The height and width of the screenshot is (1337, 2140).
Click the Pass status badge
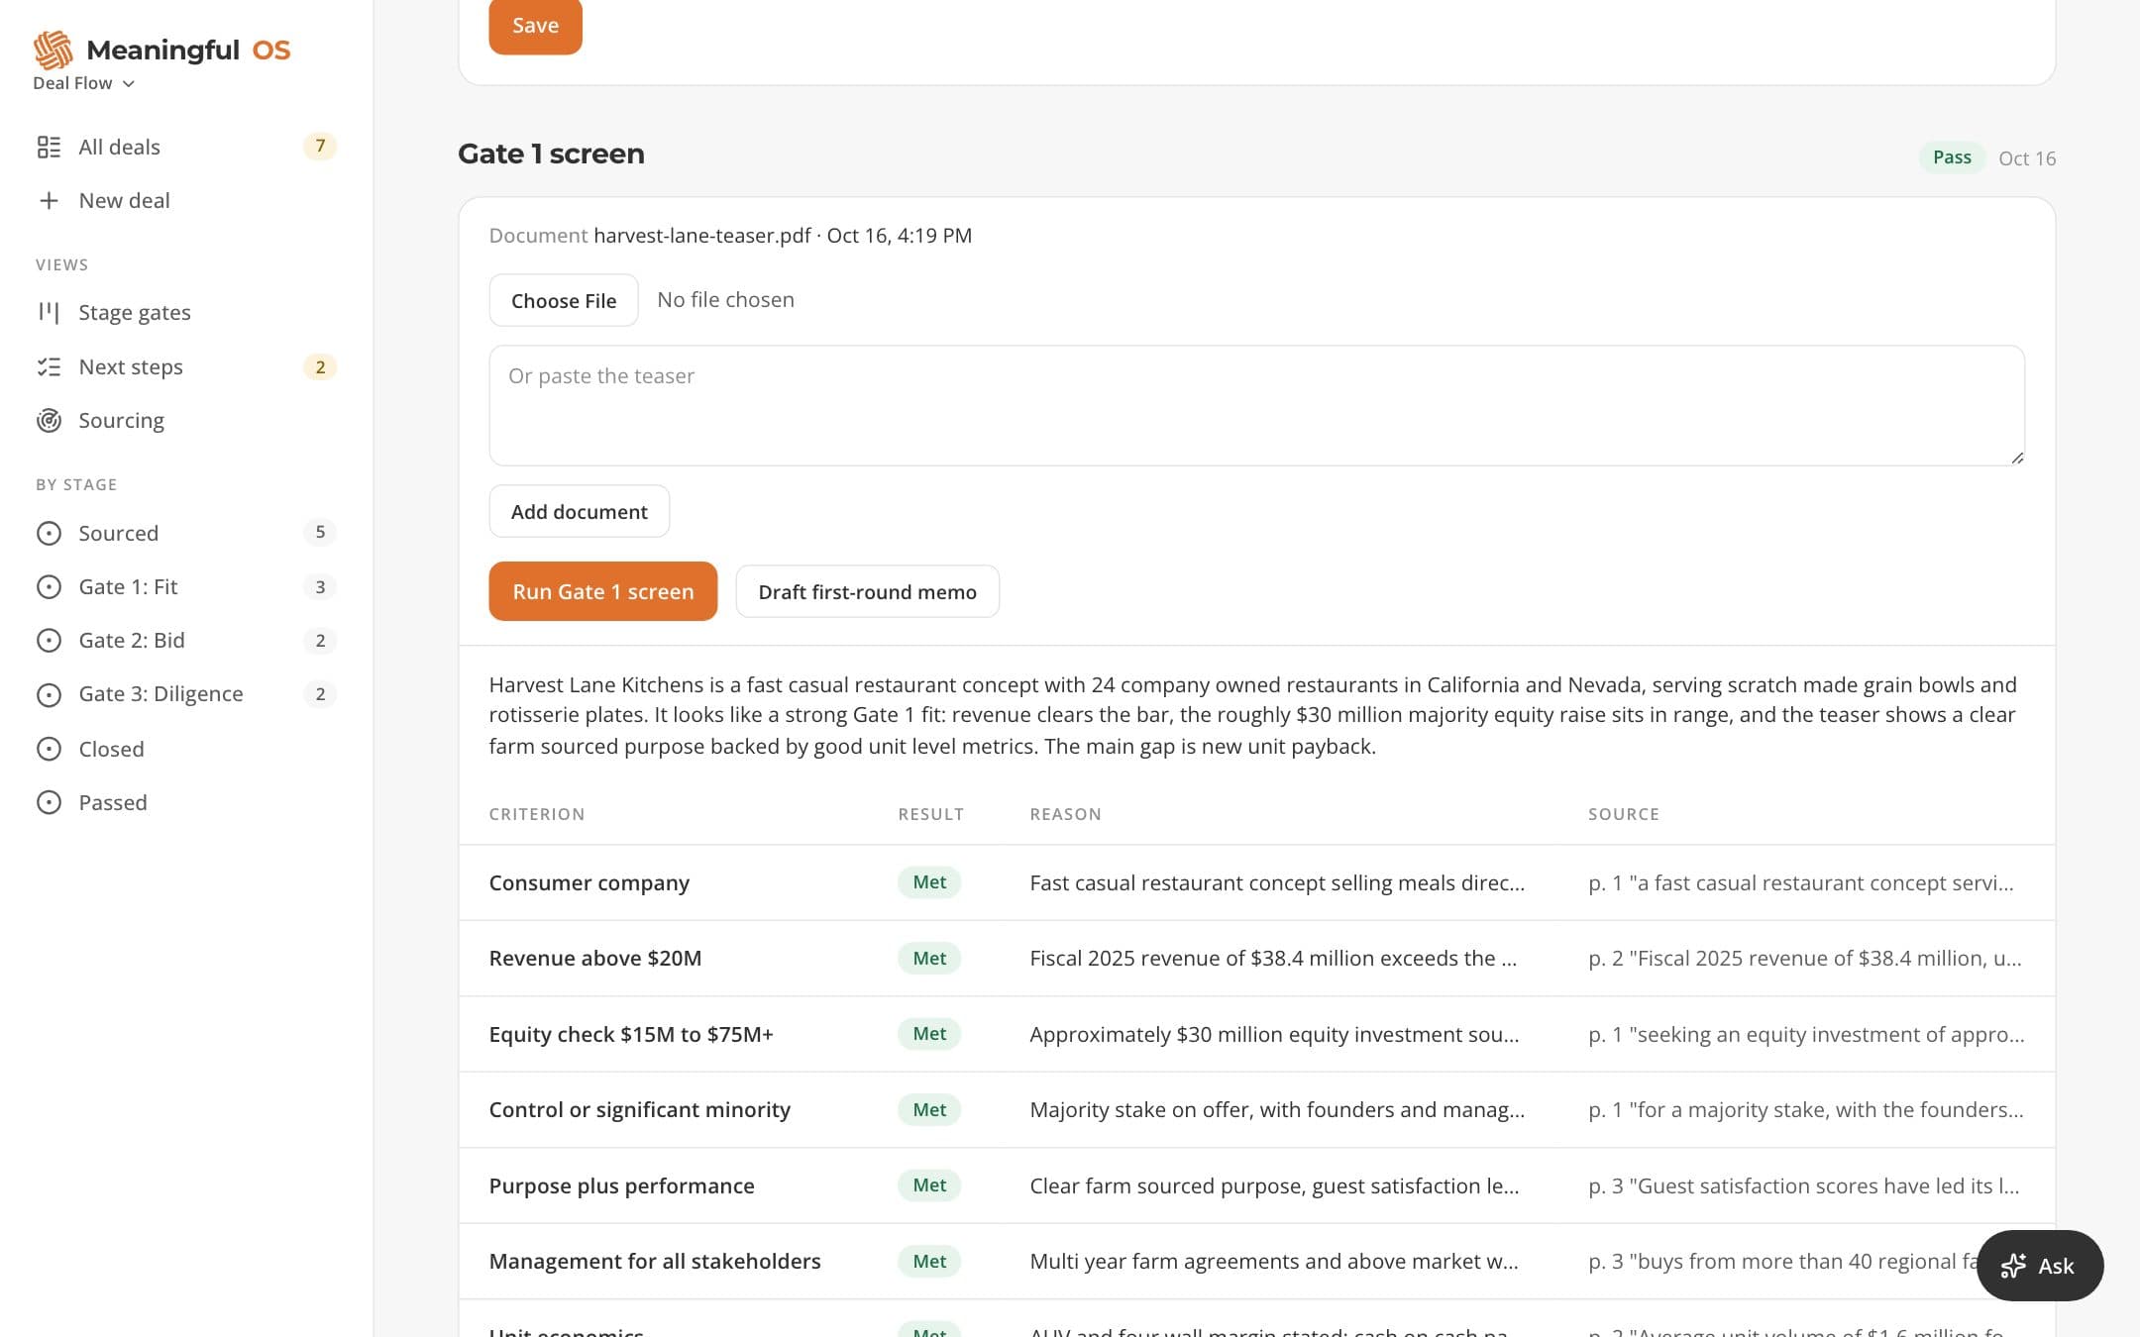click(x=1952, y=157)
